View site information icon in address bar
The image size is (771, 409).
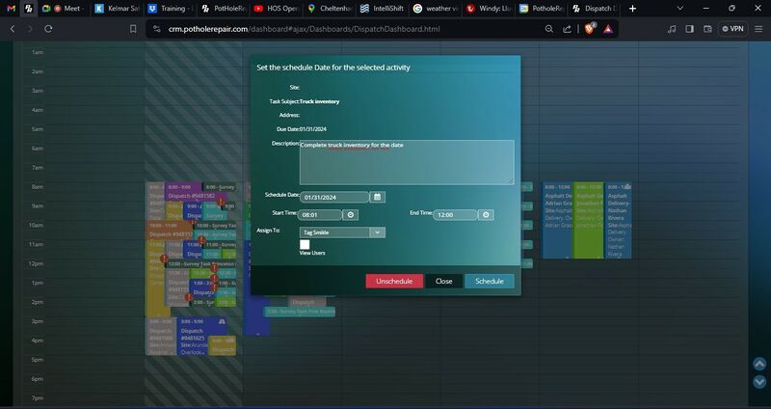coord(157,29)
